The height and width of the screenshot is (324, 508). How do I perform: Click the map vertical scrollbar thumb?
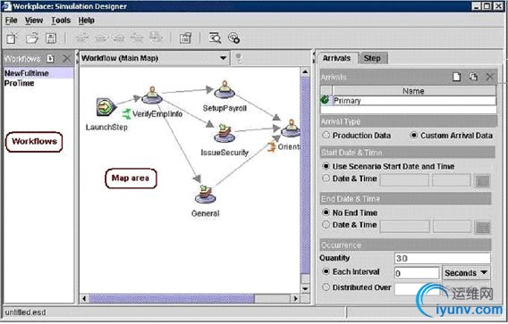pyautogui.click(x=305, y=175)
